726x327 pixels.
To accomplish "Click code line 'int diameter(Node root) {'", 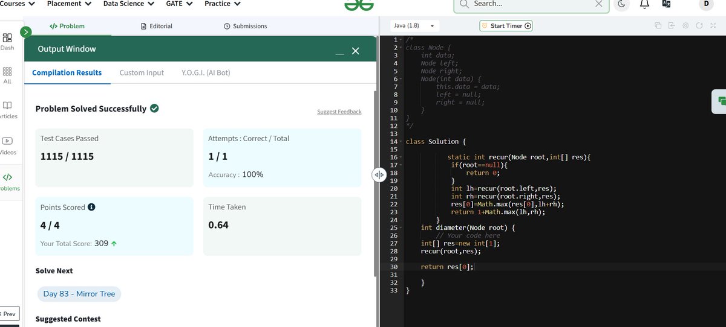I will [468, 227].
